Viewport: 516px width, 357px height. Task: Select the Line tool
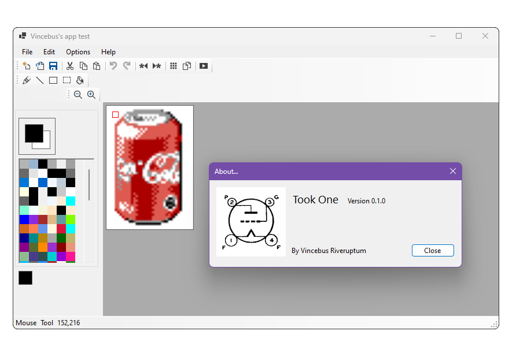(40, 80)
